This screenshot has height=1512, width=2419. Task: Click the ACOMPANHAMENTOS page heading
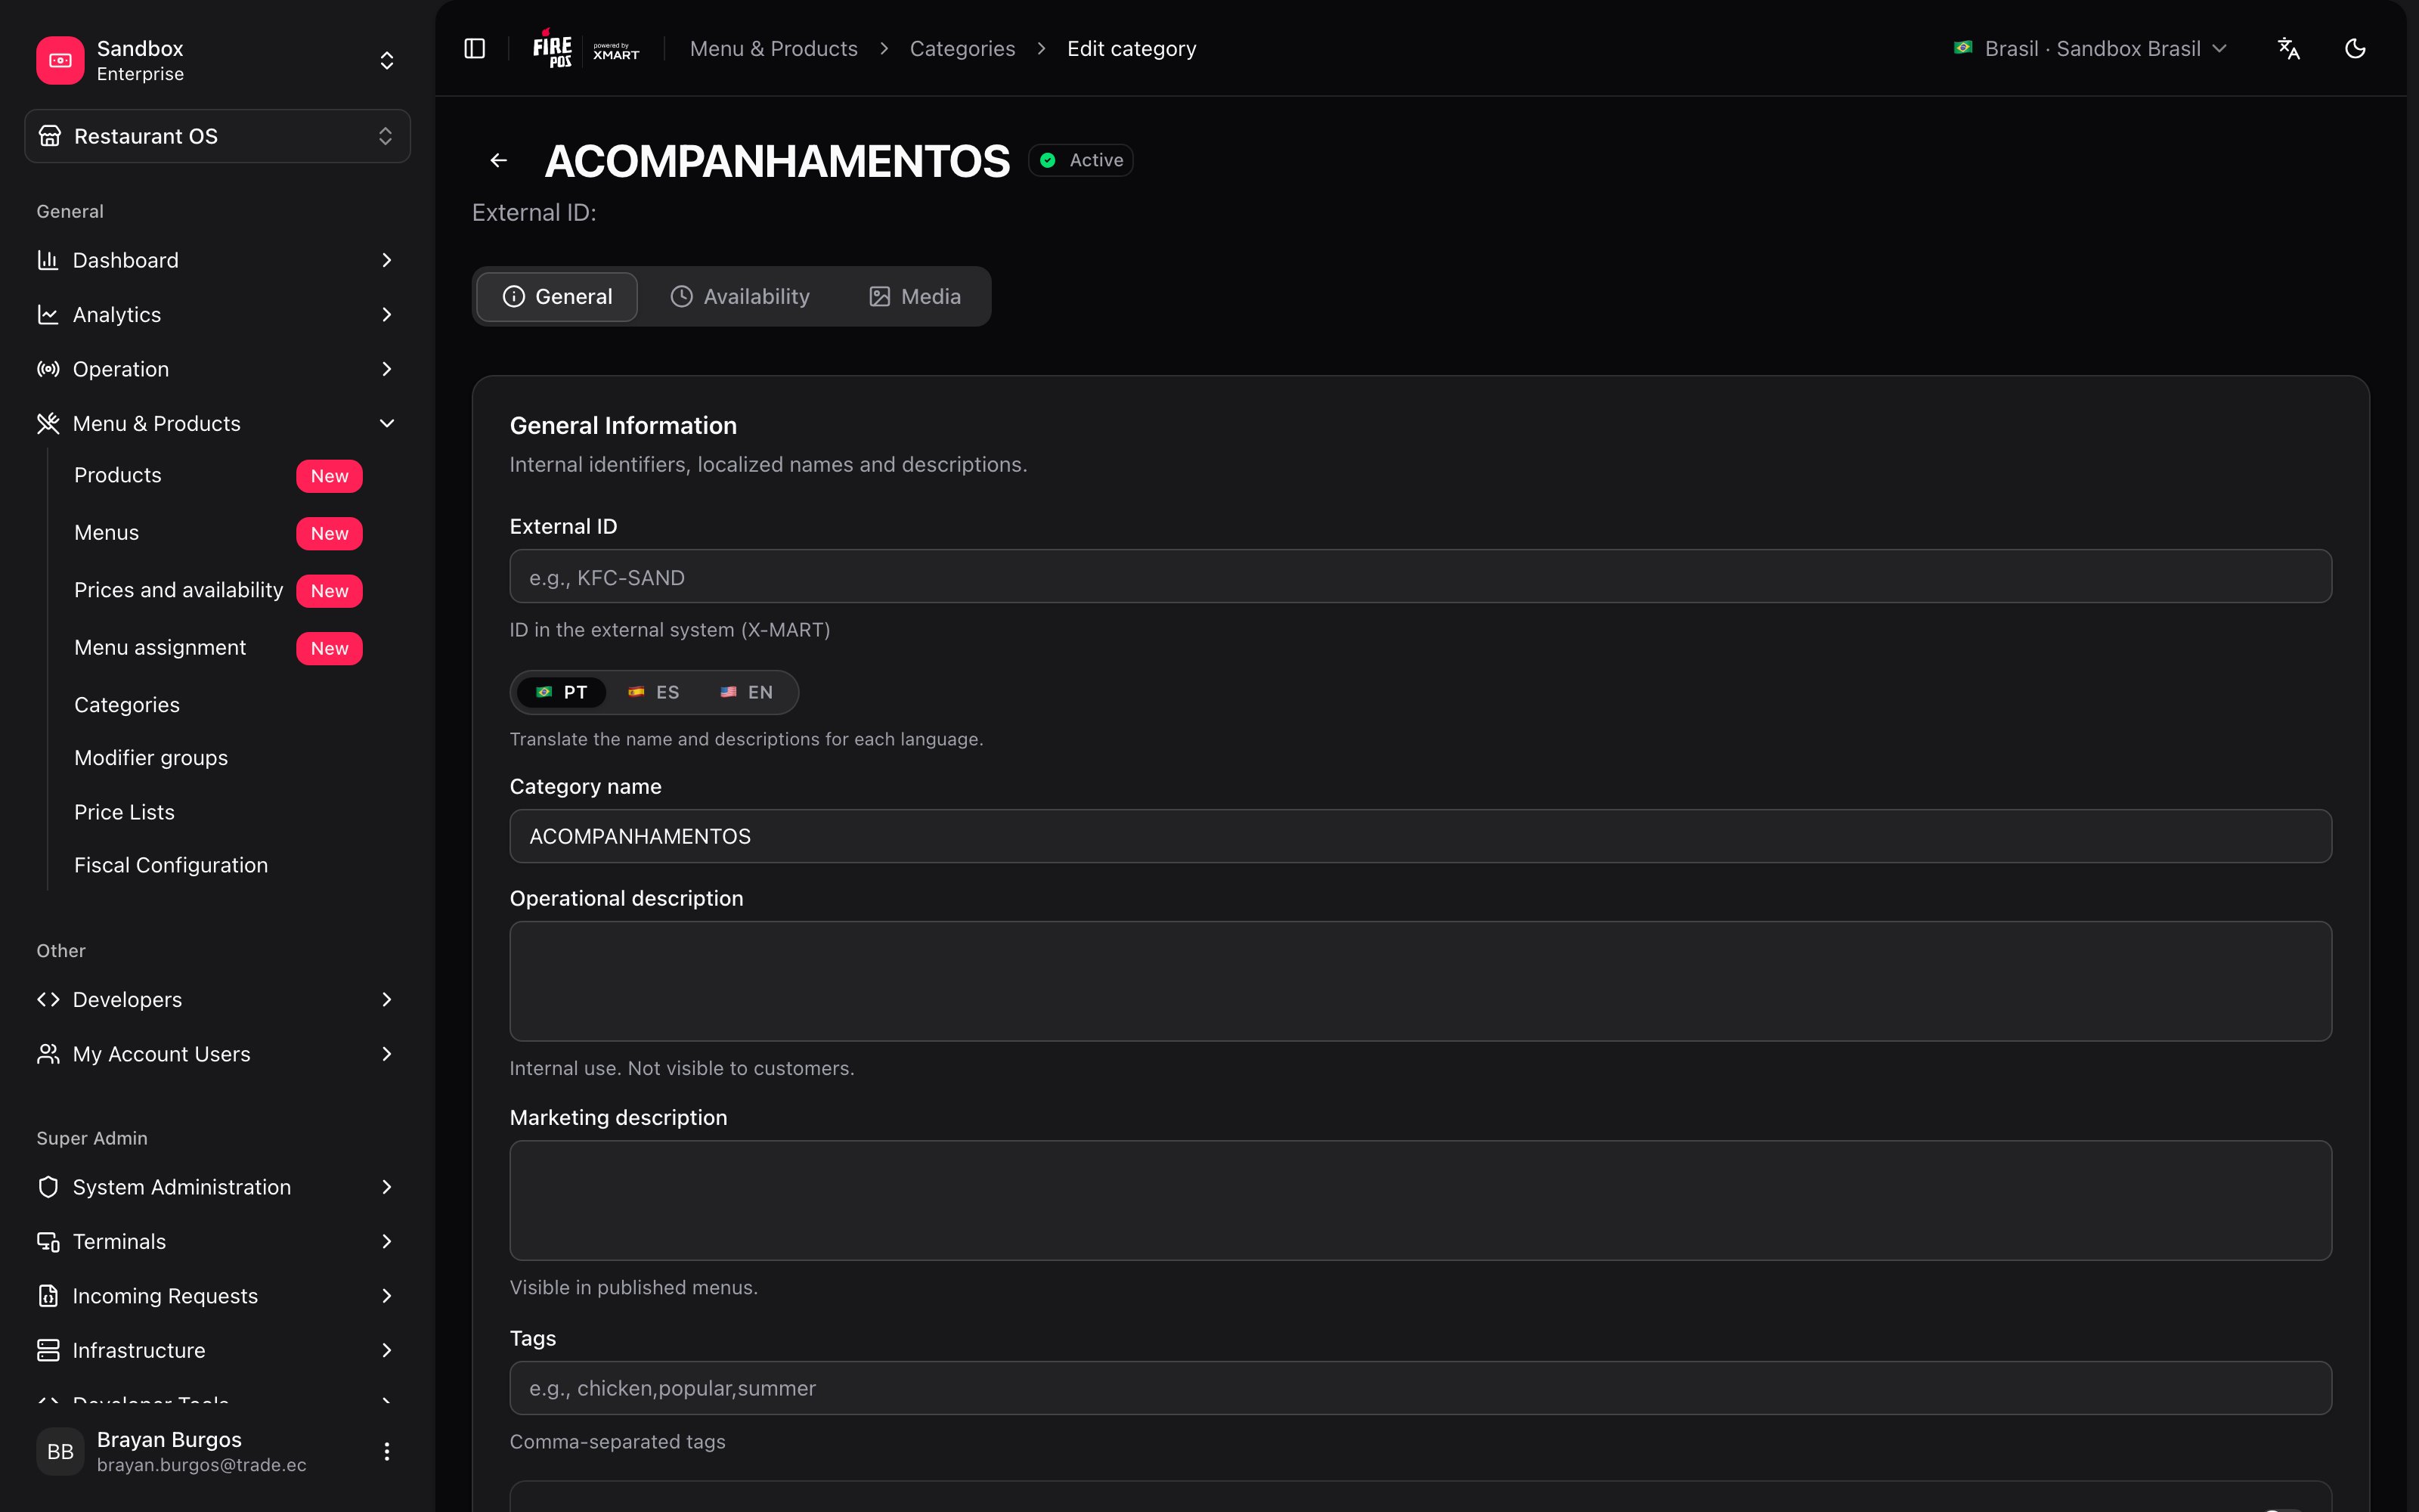[776, 161]
